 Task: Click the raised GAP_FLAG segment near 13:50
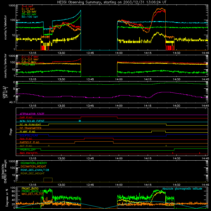99,117
